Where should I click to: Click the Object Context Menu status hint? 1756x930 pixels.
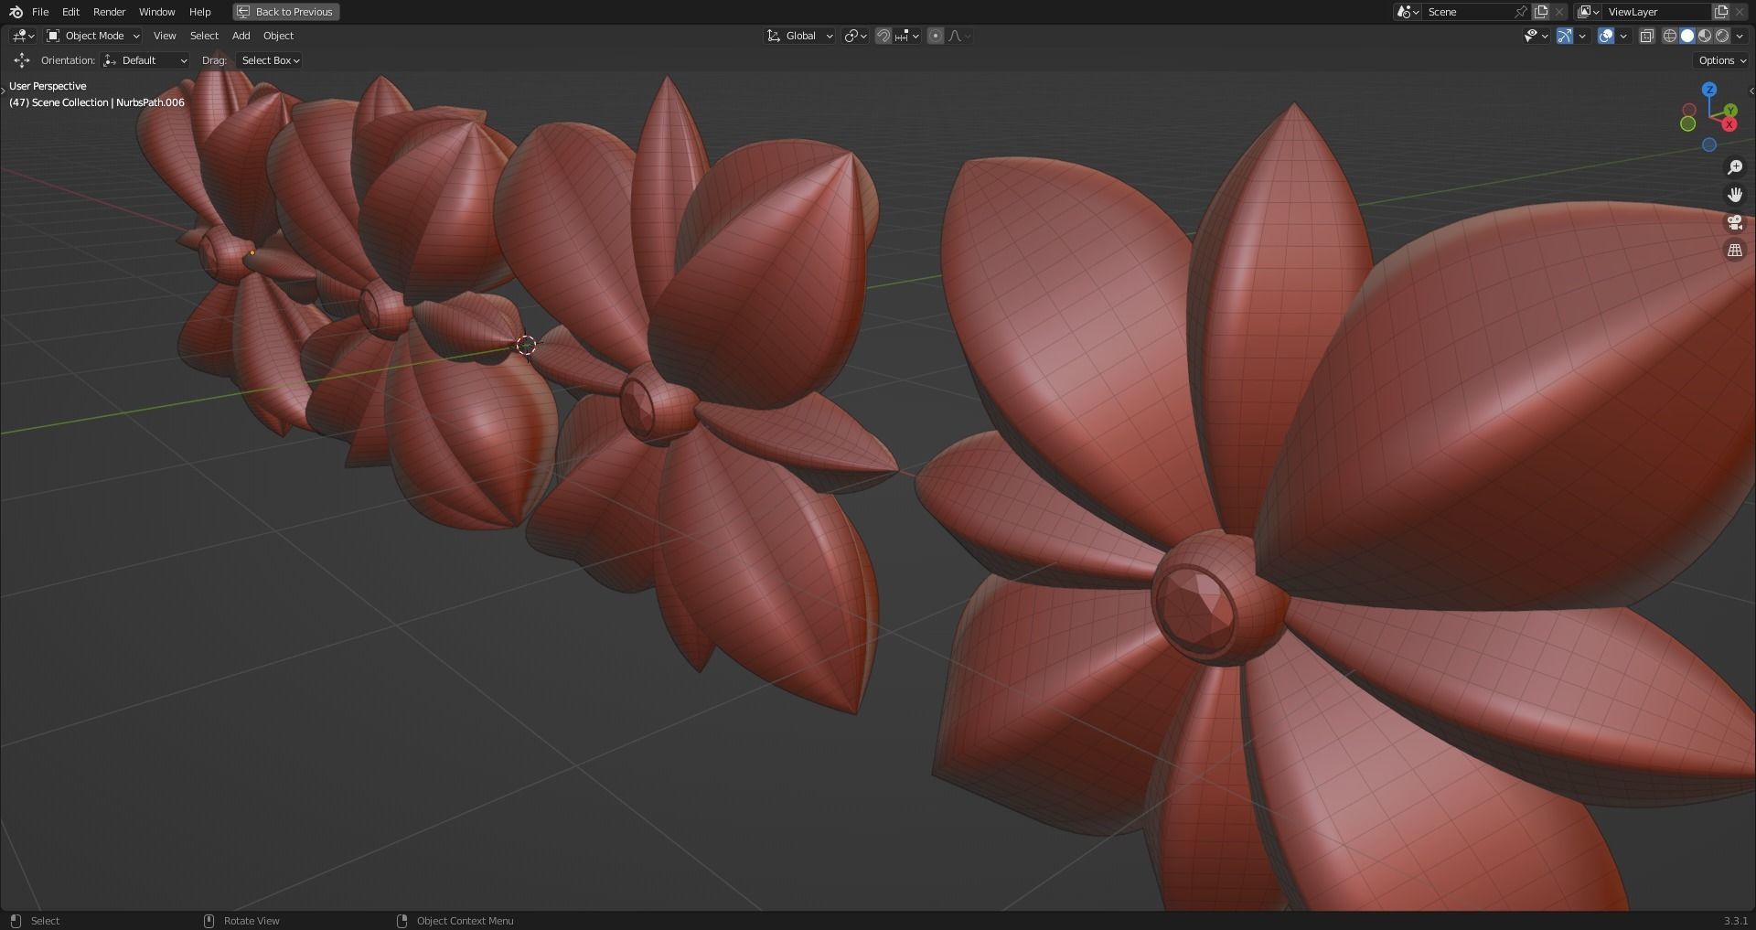click(465, 921)
